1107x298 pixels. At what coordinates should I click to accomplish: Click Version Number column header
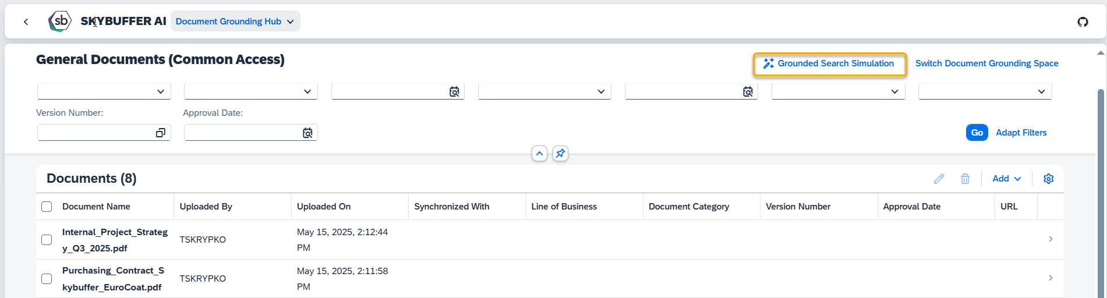click(x=798, y=207)
